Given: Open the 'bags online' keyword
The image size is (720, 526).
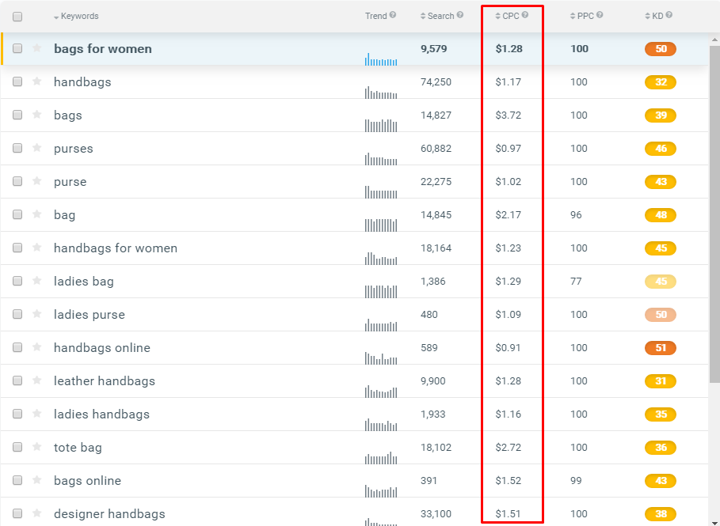Looking at the screenshot, I should click(x=87, y=481).
